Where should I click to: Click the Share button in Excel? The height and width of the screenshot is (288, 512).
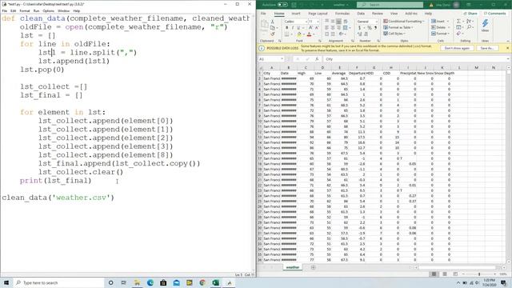470,14
